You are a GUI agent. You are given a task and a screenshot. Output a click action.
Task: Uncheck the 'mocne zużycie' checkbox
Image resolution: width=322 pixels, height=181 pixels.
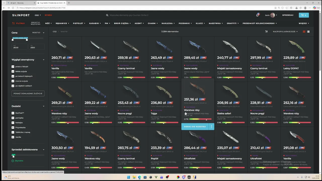click(13, 81)
